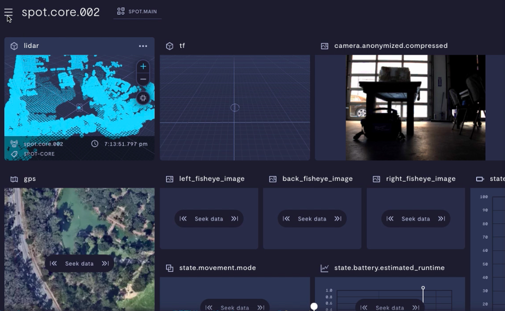Seek forward in state.movement.mode panel
505x311 pixels.
point(261,308)
